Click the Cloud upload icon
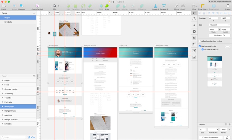 point(183,6)
